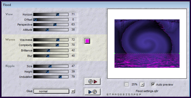This screenshot has width=191, height=98.
Task: Click the arrow-to-disc save settings icon button
Action: point(92,92)
